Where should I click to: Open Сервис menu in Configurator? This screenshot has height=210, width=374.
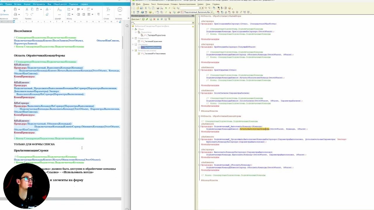200,4
